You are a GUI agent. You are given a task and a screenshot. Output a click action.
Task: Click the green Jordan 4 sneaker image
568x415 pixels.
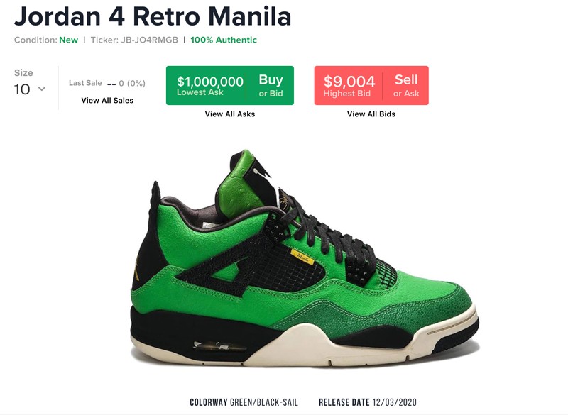coord(305,259)
